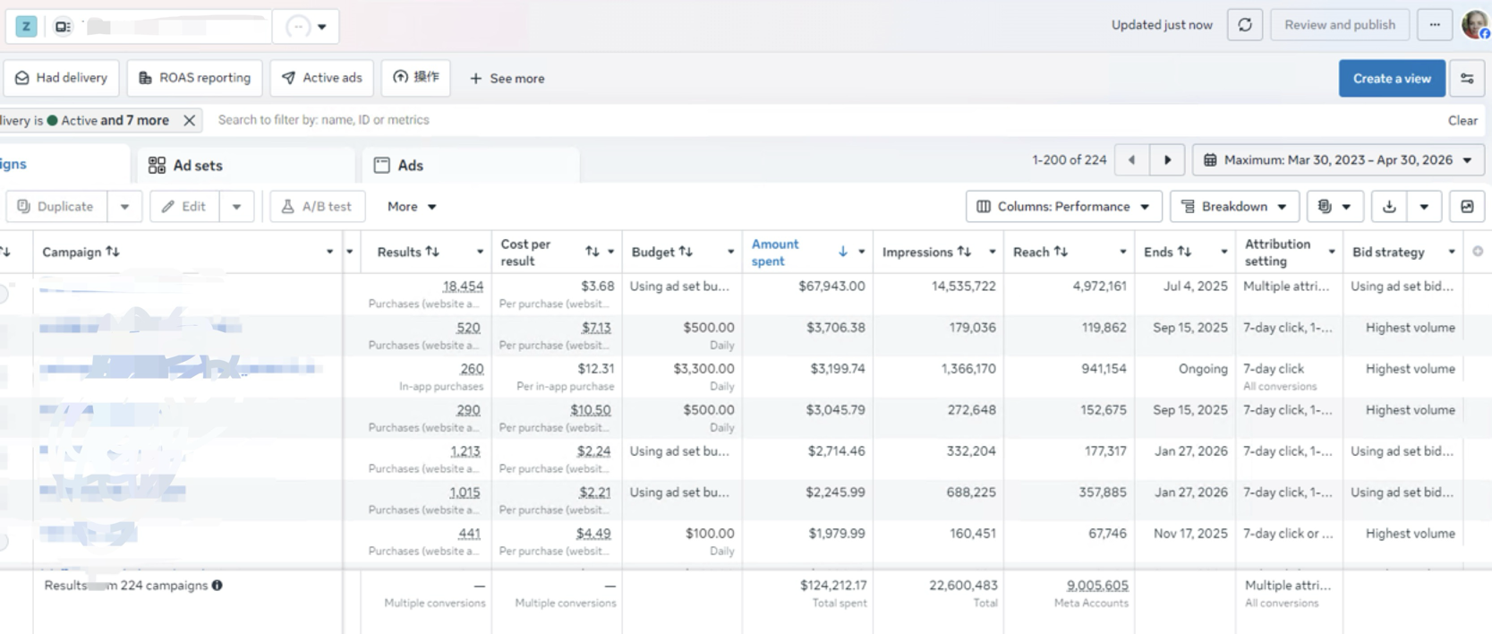Screen dimensions: 1492x634
Task: Open the reports icon dropdown
Action: [x=1334, y=207]
